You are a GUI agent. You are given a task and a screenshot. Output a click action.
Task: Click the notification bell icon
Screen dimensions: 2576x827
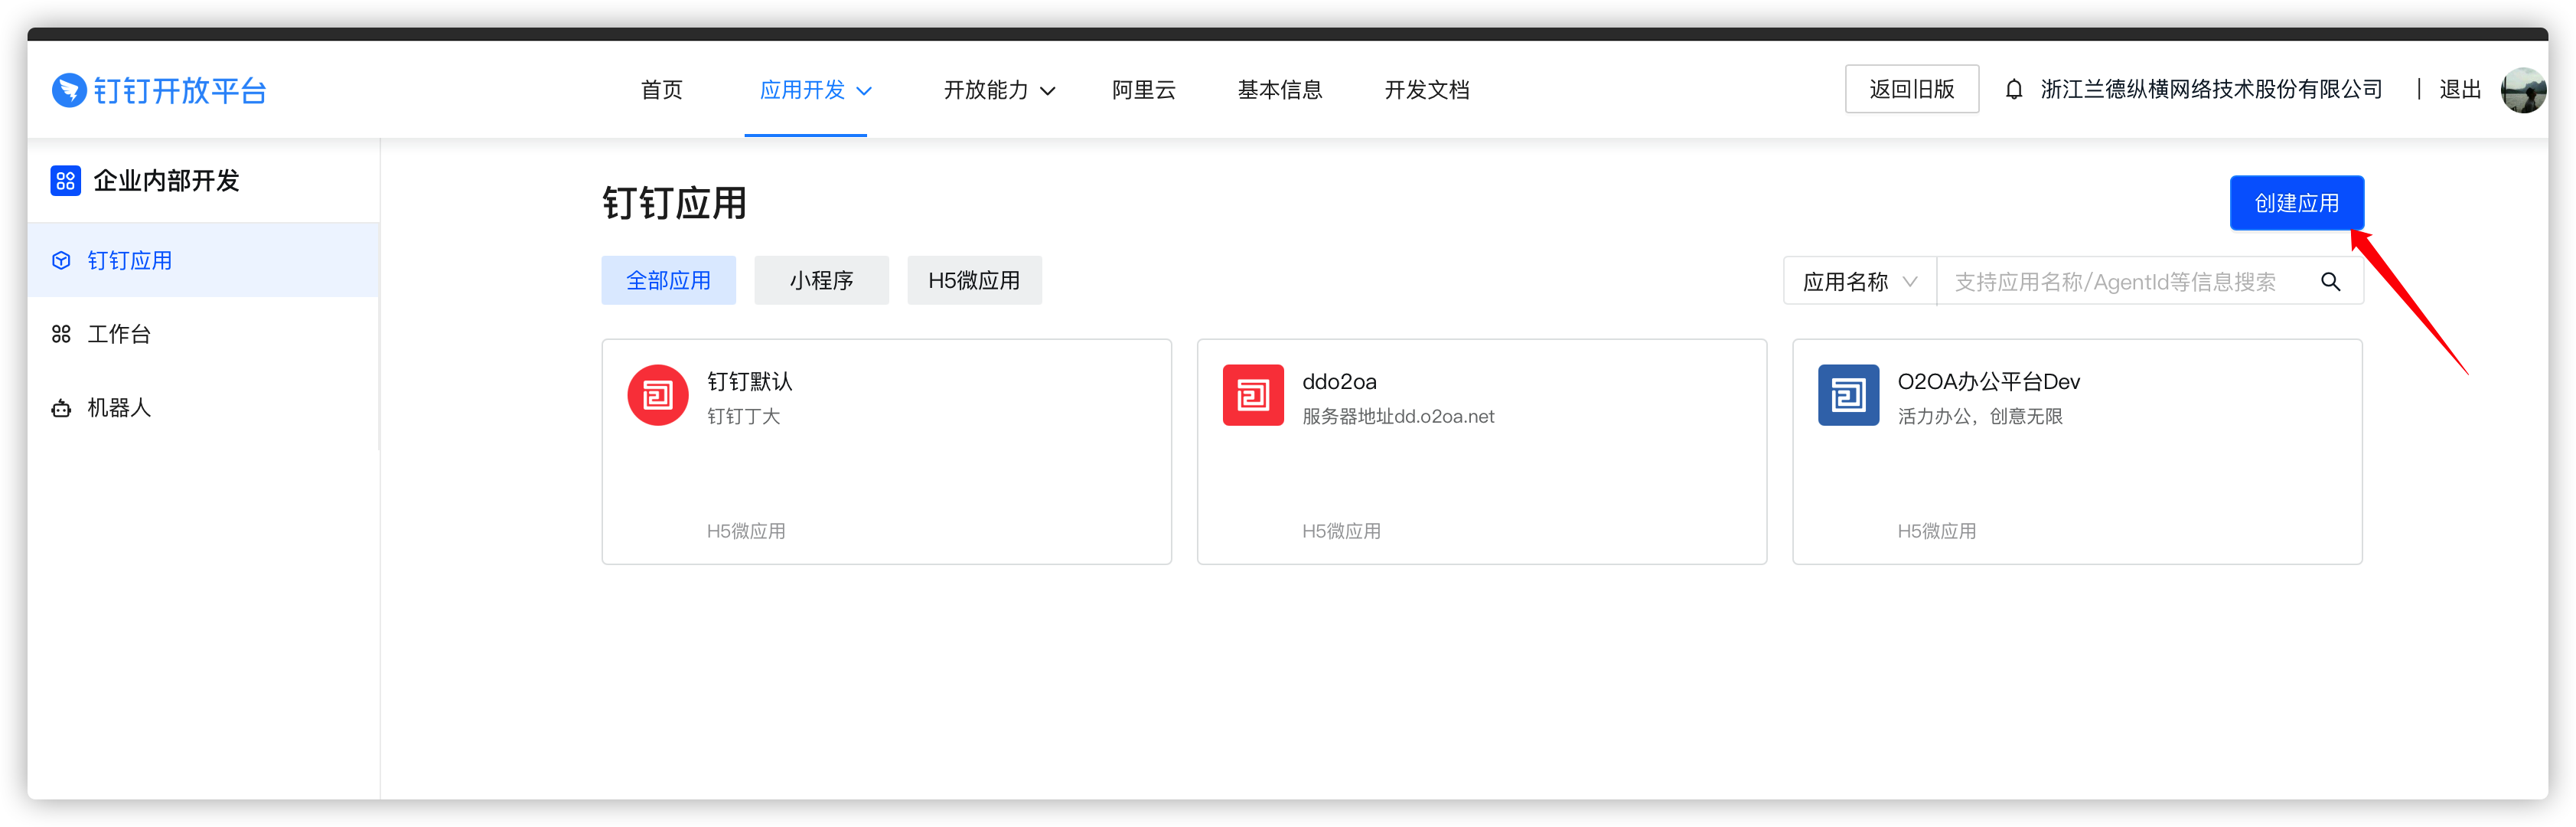tap(2014, 89)
